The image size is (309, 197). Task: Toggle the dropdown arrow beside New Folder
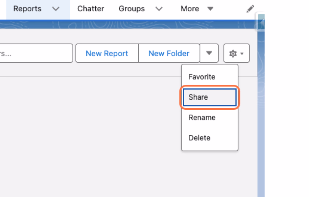209,53
